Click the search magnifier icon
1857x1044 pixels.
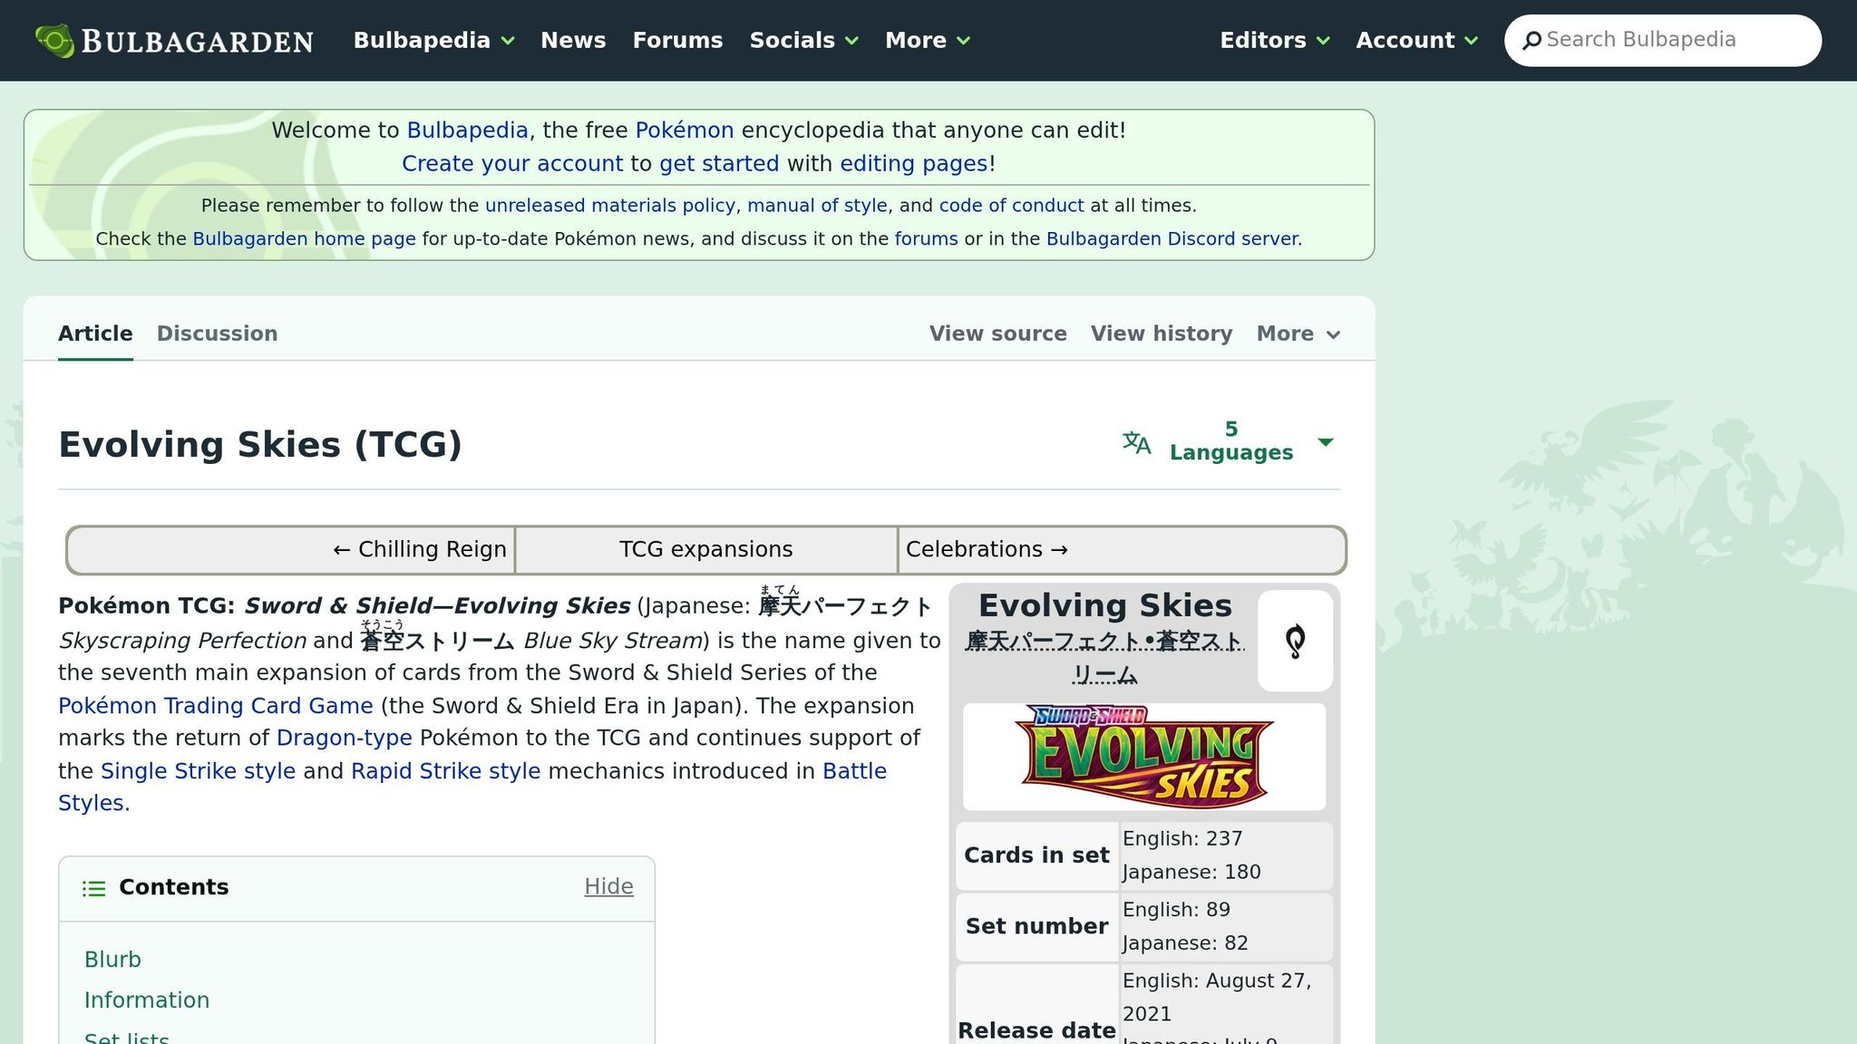coord(1531,41)
